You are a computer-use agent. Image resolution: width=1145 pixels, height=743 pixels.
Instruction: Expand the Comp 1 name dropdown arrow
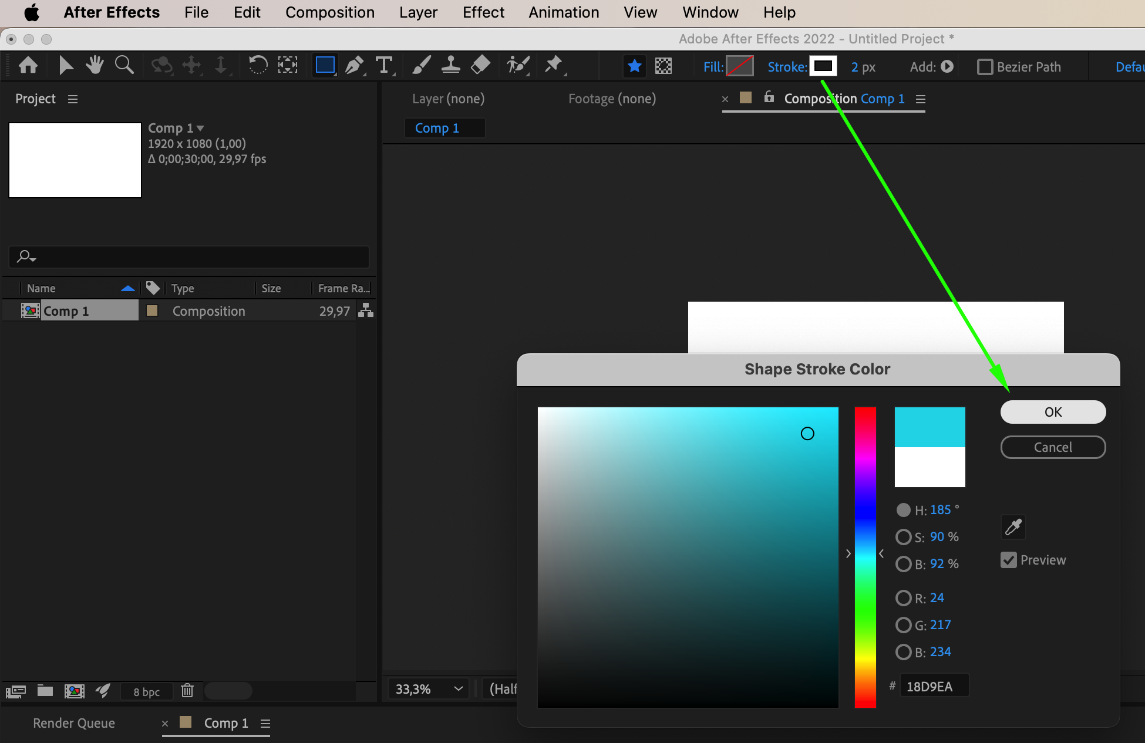[201, 128]
